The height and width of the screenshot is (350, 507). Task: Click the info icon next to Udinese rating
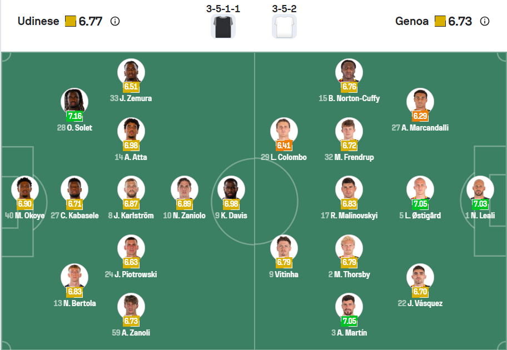coord(115,22)
